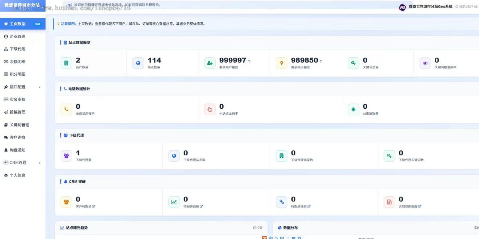Click the 下级代理数 users icon
The height and width of the screenshot is (239, 479).
click(66, 156)
